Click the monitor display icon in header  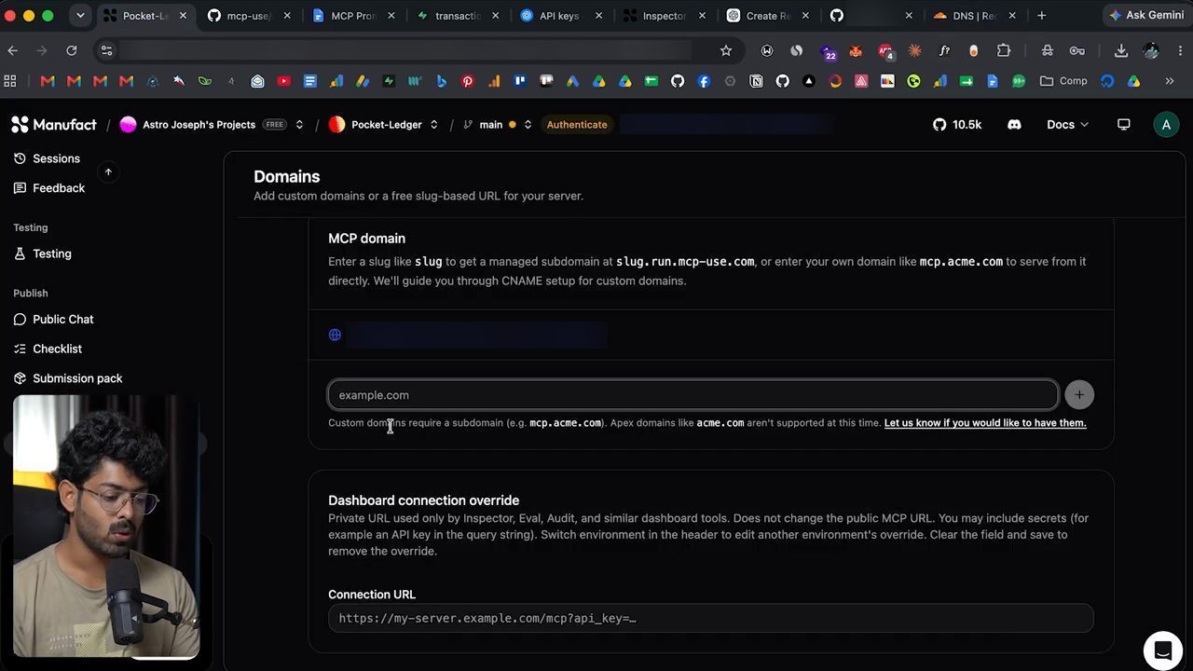pyautogui.click(x=1124, y=124)
